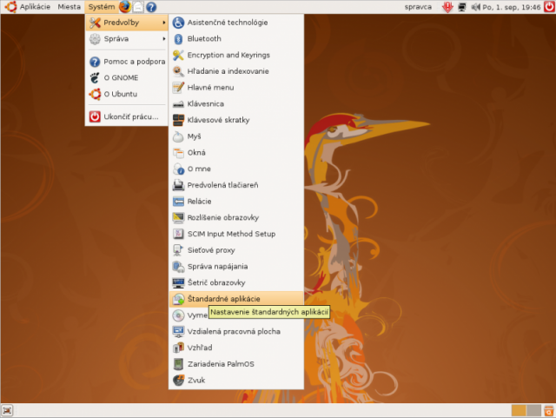Choose Ukončiť prácu...
The width and height of the screenshot is (556, 418).
(127, 116)
